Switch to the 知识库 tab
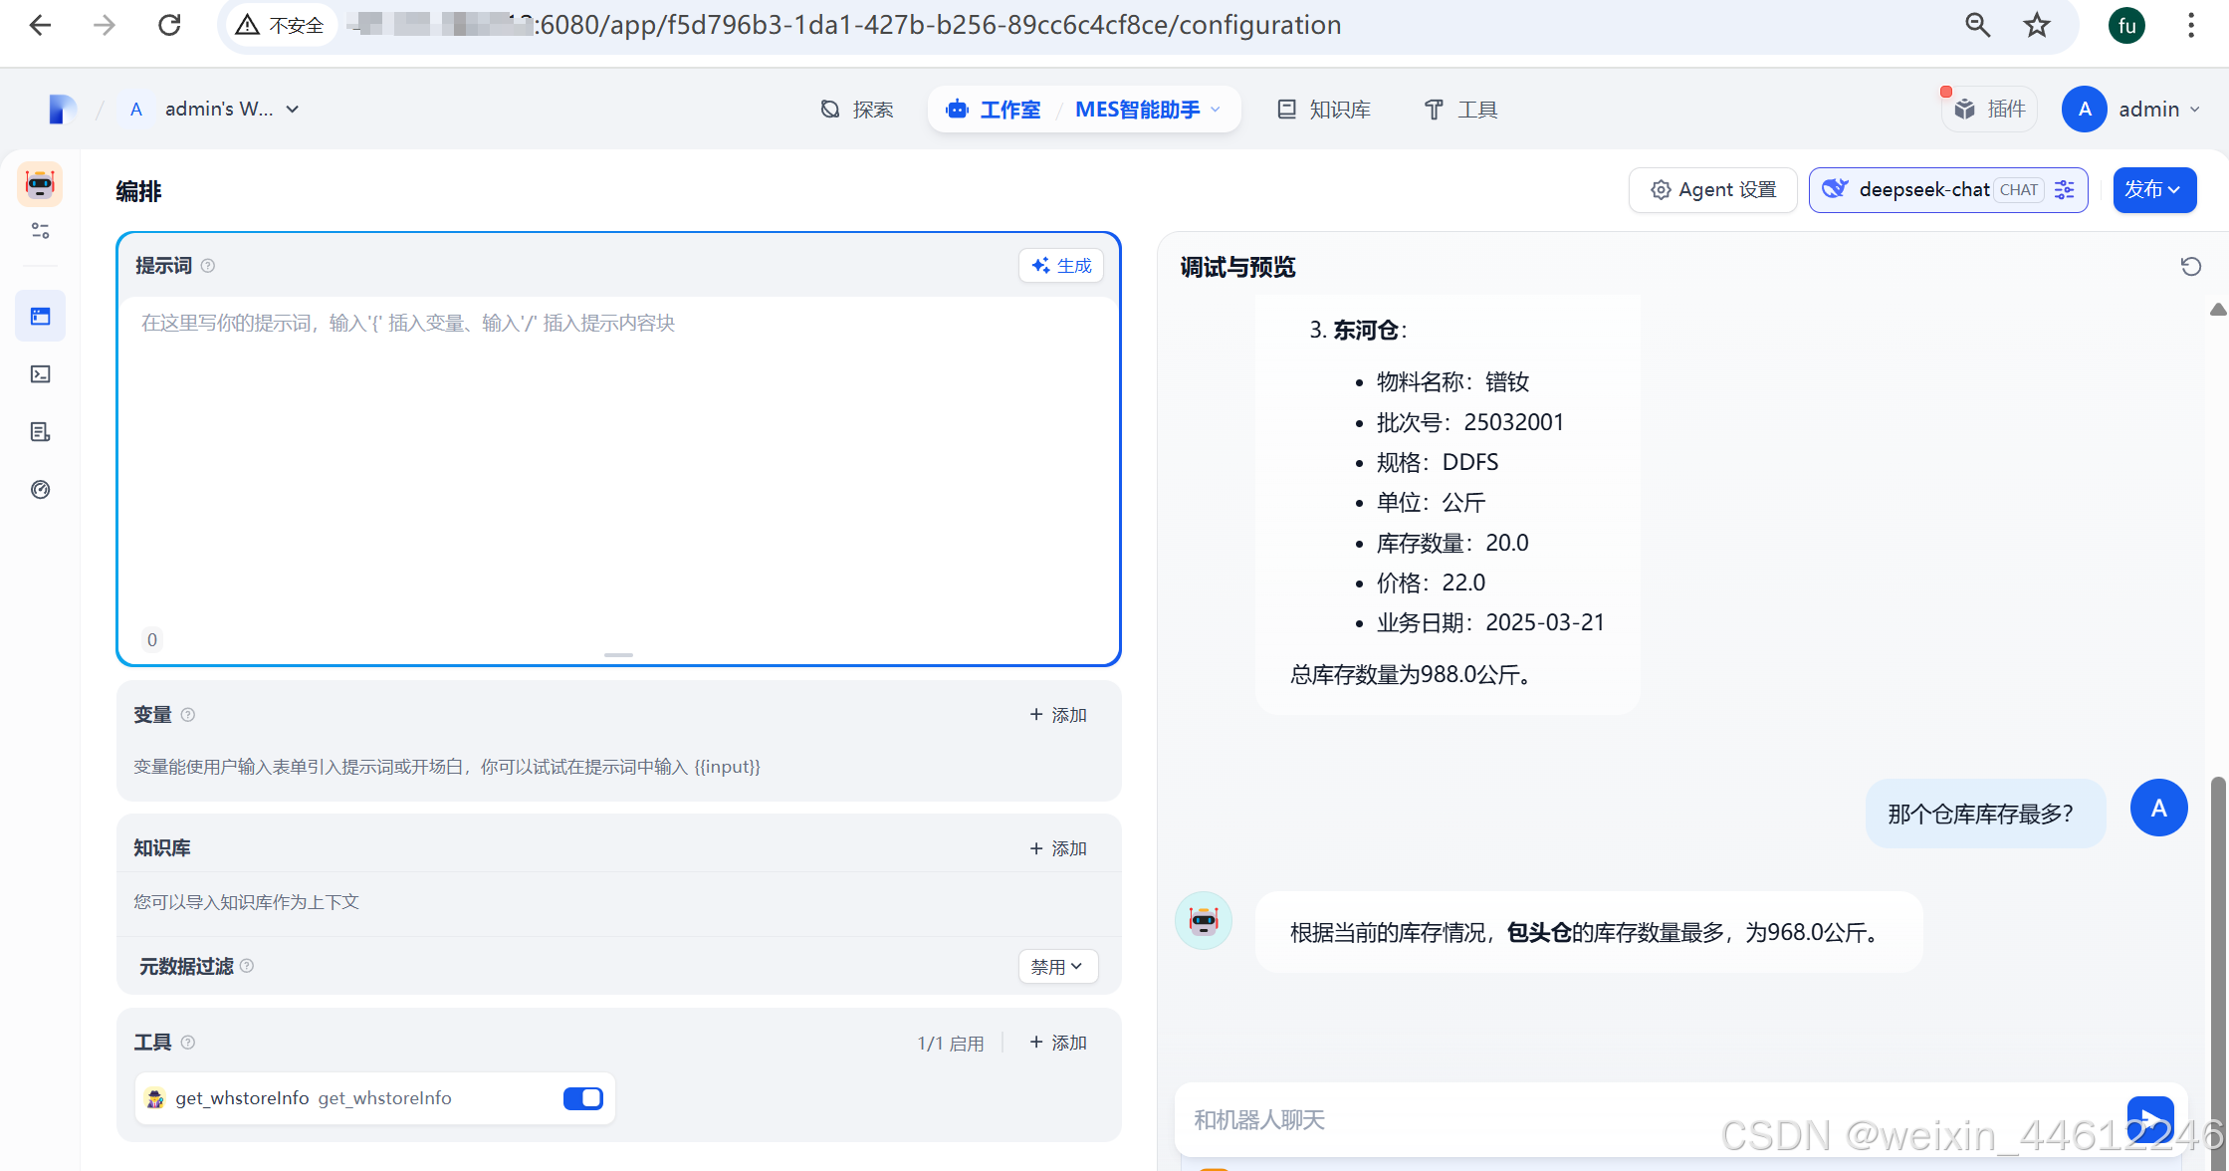Screen dimensions: 2229x1171 click(1324, 110)
